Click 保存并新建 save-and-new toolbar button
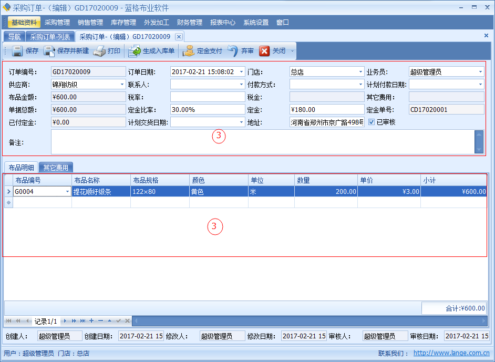This screenshot has height=362, width=495. click(x=67, y=51)
